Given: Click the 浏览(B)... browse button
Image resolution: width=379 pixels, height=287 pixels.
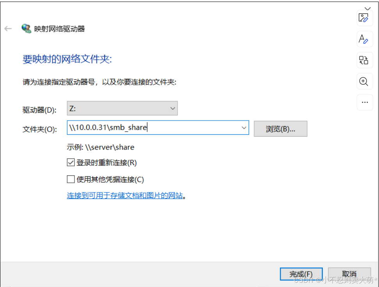Looking at the screenshot, I should point(280,129).
